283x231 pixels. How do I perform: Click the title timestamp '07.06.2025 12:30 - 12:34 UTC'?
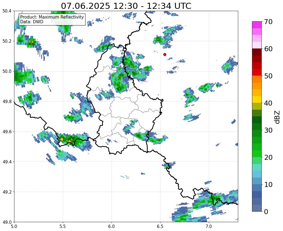pyautogui.click(x=126, y=6)
